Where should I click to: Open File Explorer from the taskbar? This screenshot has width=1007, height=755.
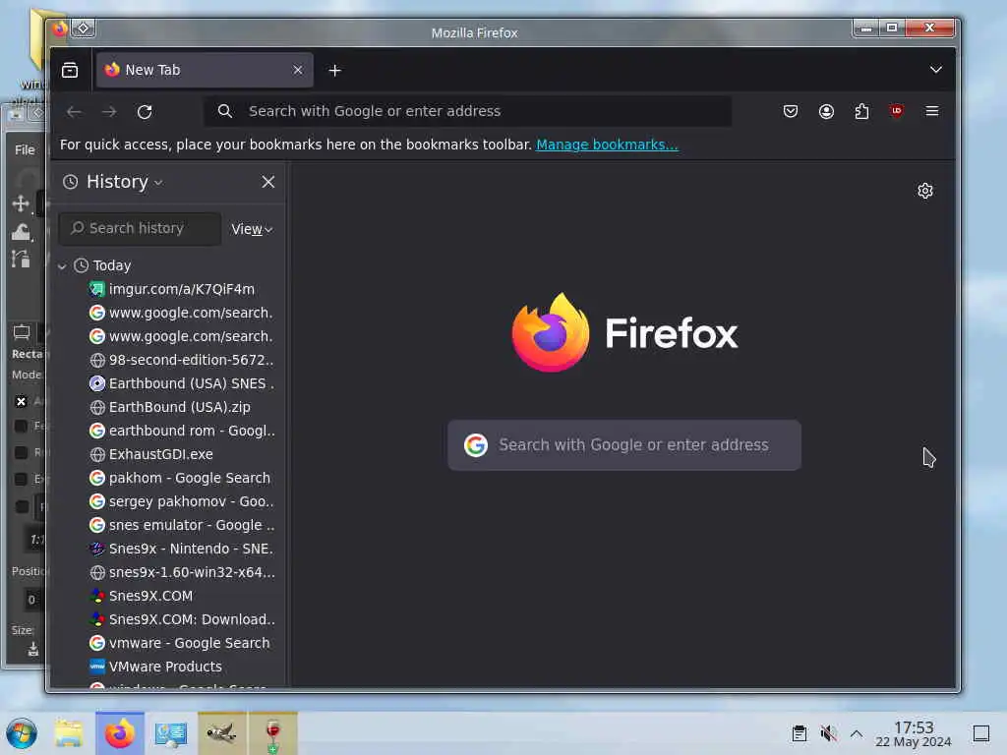pos(69,733)
